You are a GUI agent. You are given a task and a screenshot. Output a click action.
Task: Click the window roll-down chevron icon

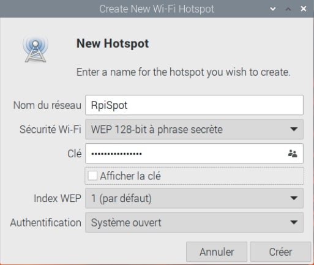point(273,9)
